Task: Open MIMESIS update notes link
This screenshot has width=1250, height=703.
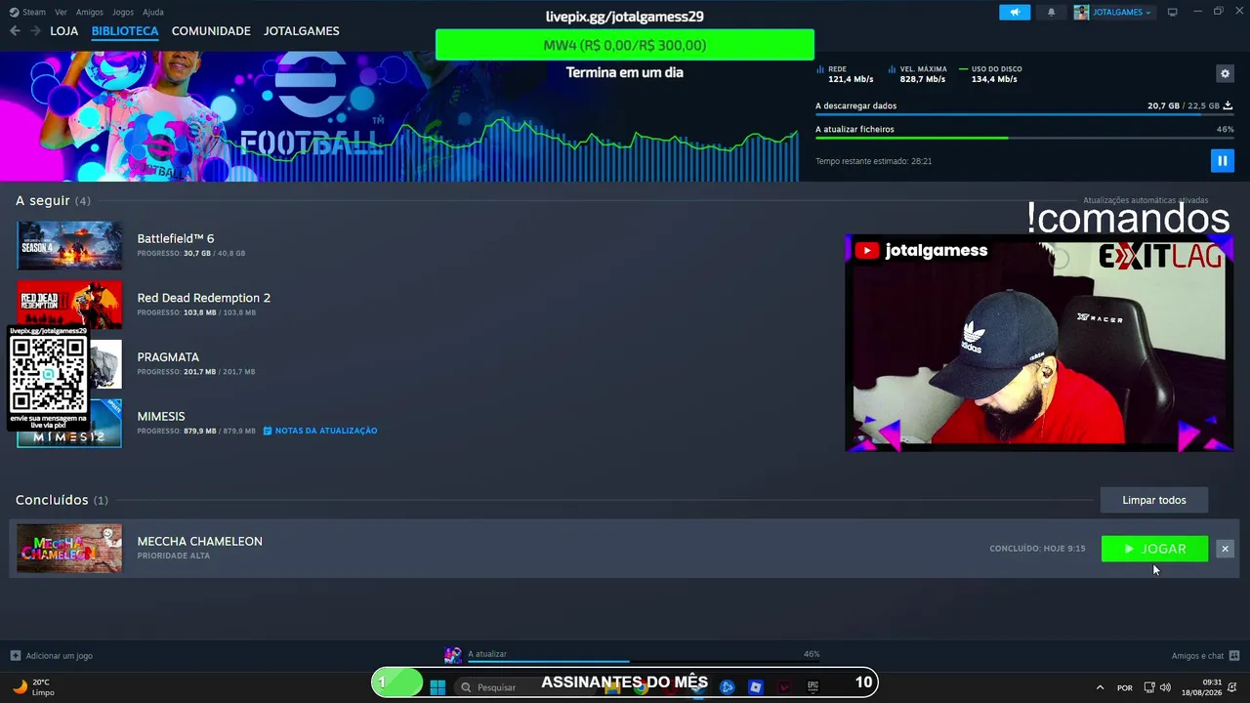Action: (x=326, y=431)
